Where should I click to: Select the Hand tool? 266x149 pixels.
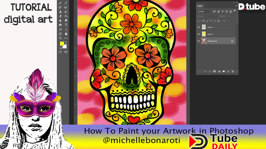point(66,34)
